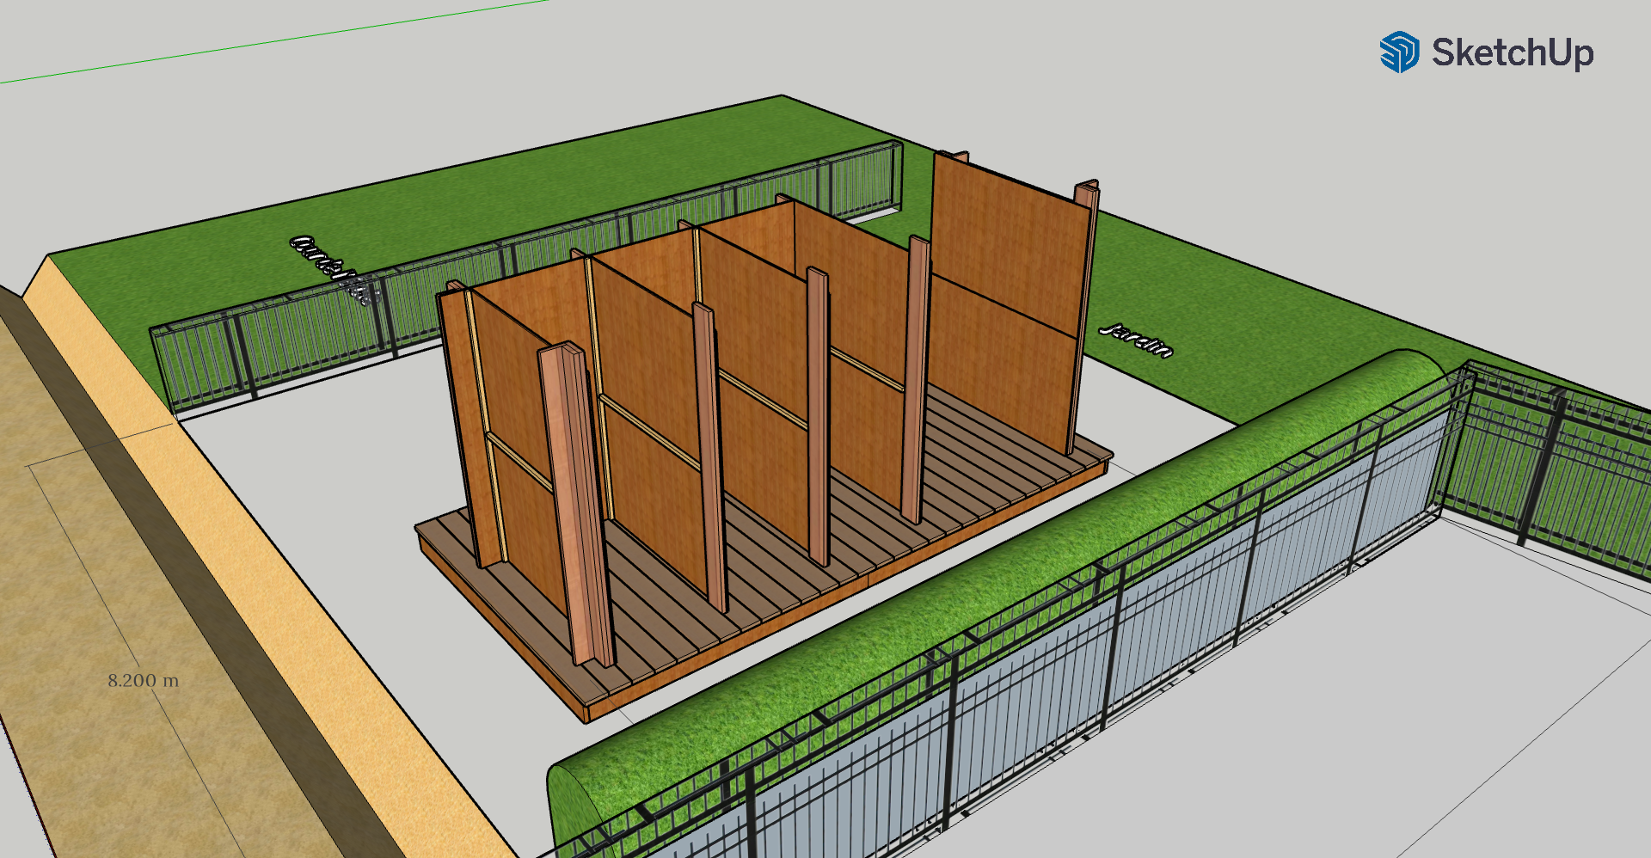This screenshot has width=1651, height=858.
Task: Select the 8.200 m dimension label
Action: tap(144, 681)
